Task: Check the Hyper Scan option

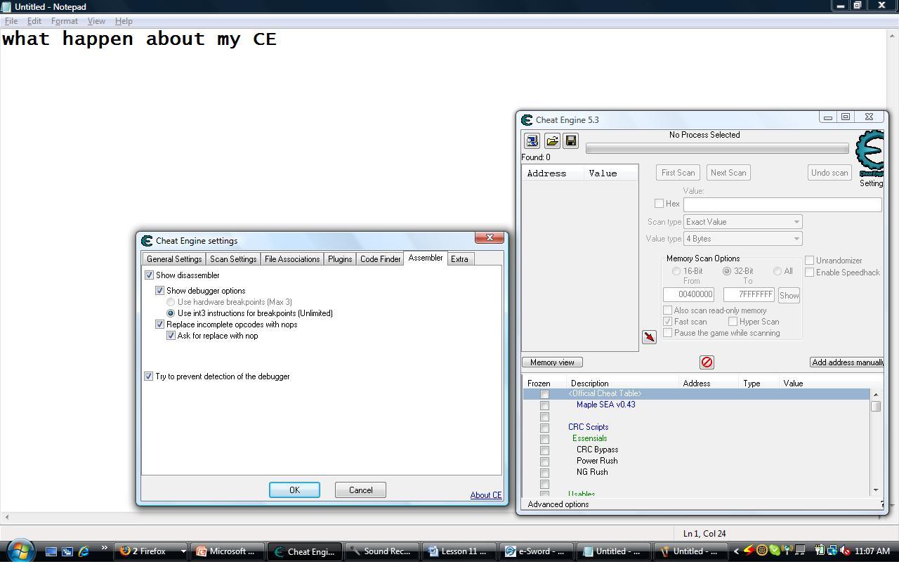Action: [x=733, y=322]
